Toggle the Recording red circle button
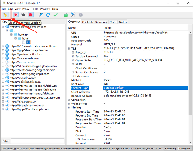Viewport: 193px width, 151px height. coord(16,15)
